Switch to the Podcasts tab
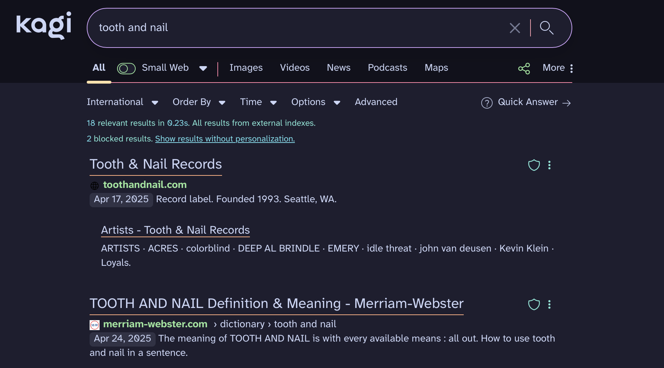Screen dimensions: 664x368 (x=387, y=68)
